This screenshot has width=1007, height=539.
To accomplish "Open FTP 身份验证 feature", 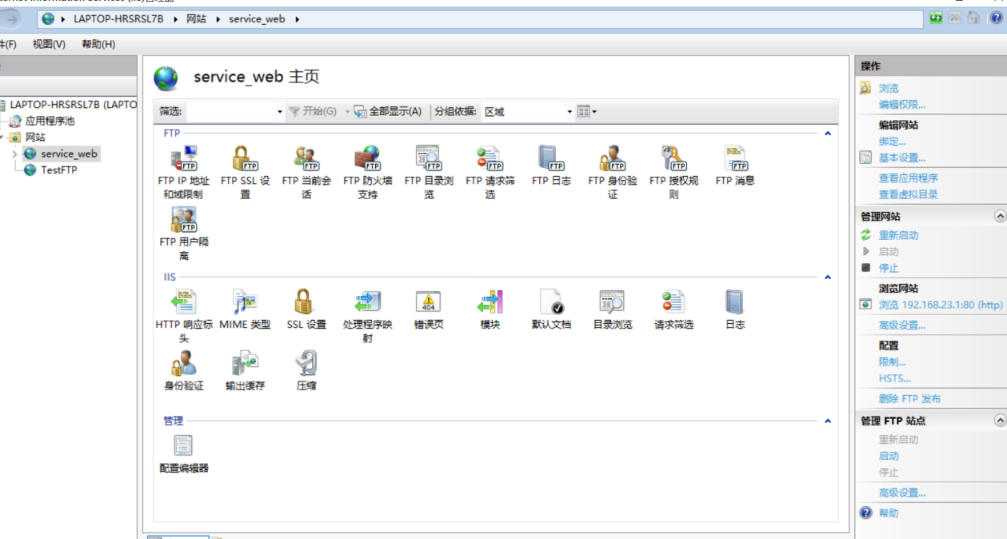I will pyautogui.click(x=613, y=172).
